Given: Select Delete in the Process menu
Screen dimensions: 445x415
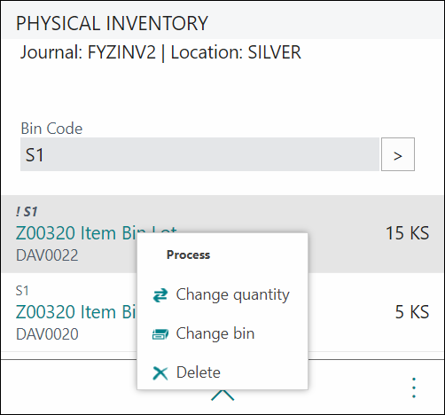Looking at the screenshot, I should [x=222, y=372].
